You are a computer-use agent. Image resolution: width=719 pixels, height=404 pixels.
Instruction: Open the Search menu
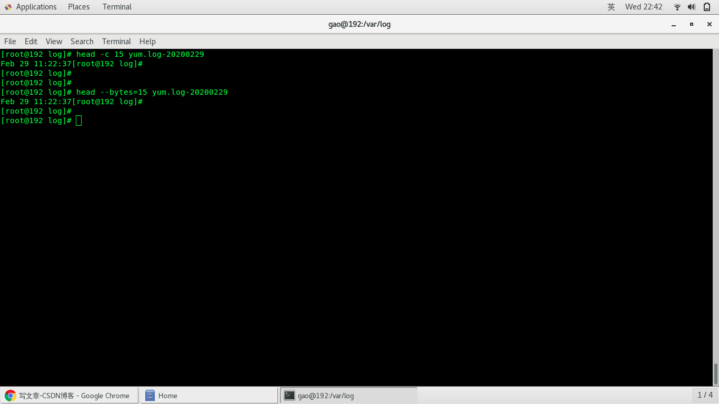(82, 41)
